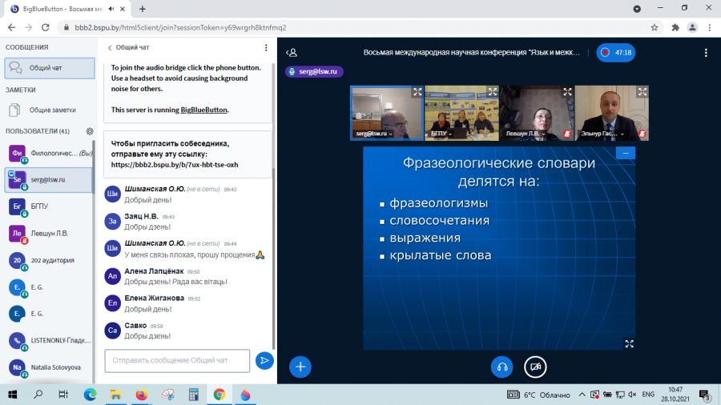Make the presentation slide fullscreen
The image size is (721, 405).
(629, 343)
